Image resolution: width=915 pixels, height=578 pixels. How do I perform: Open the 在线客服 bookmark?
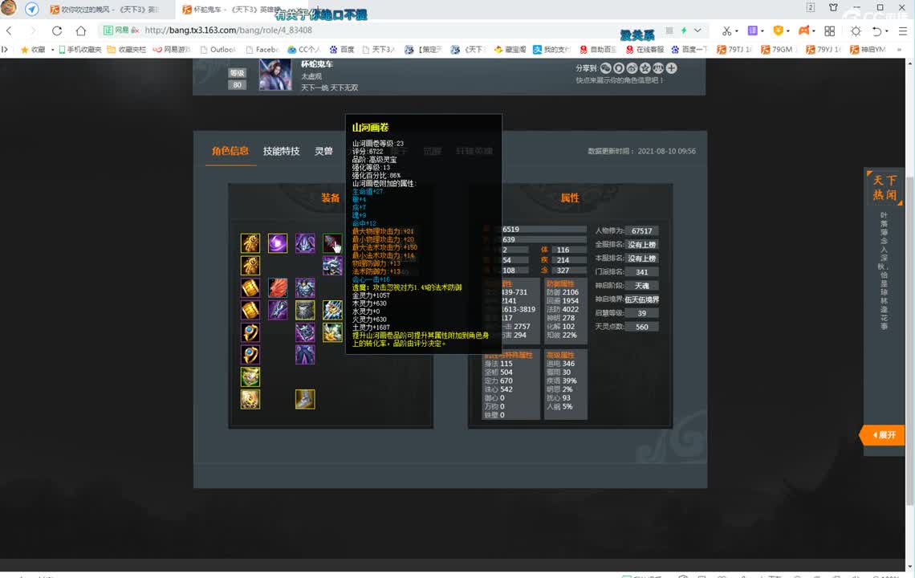[645, 50]
